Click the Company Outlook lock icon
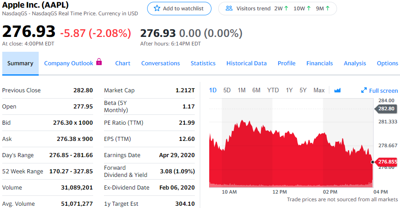Screen dimensions: 400x208 [99, 63]
